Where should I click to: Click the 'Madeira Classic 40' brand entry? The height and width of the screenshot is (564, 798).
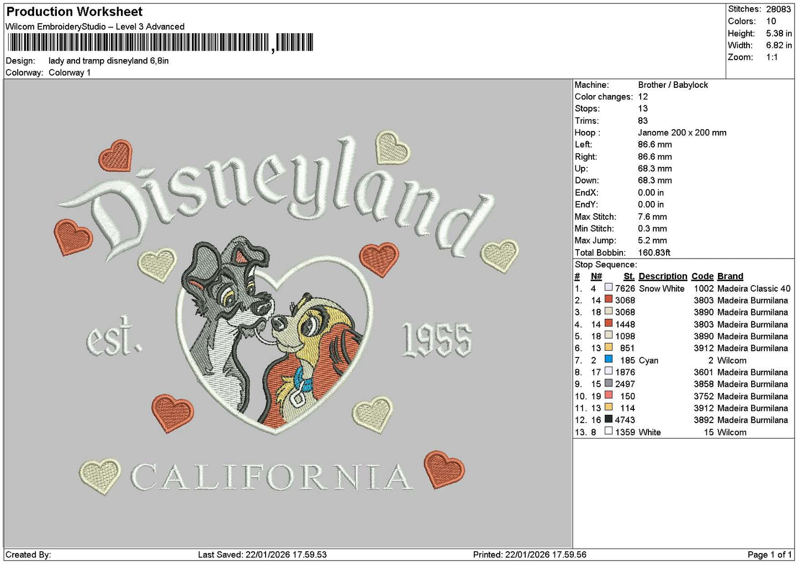754,288
